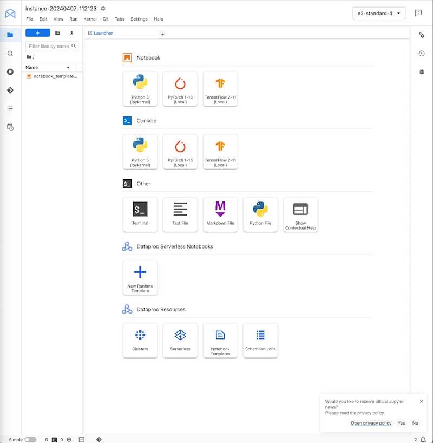Image resolution: width=433 pixels, height=443 pixels.
Task: Open the Run menu
Action: 74,19
